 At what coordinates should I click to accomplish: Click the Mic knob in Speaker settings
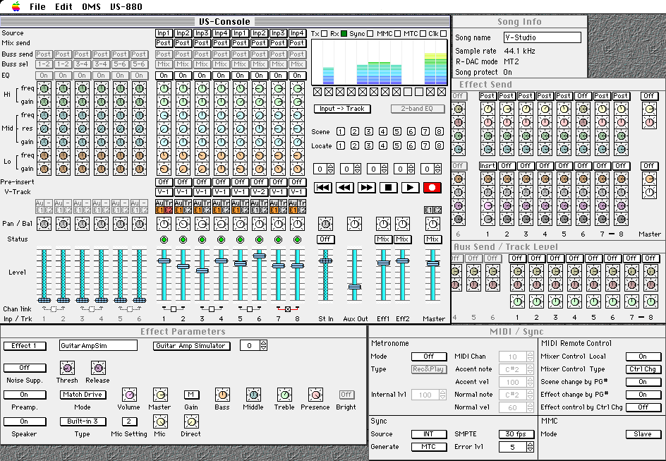click(x=160, y=421)
